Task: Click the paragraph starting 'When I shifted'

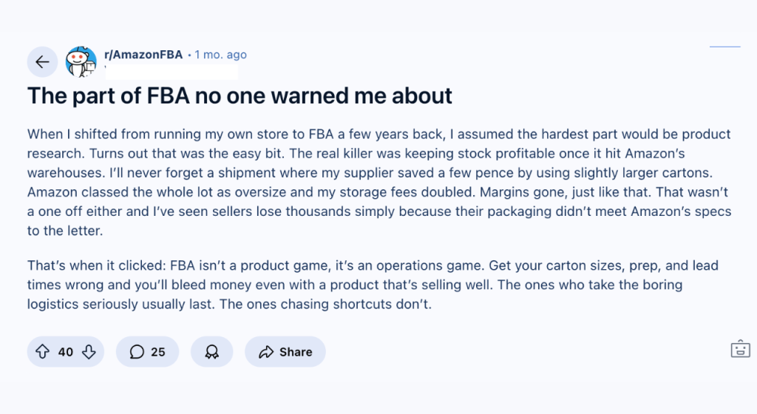Action: pyautogui.click(x=379, y=183)
